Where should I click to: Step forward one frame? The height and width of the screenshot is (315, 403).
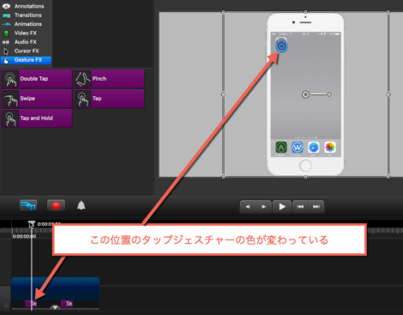pos(263,207)
